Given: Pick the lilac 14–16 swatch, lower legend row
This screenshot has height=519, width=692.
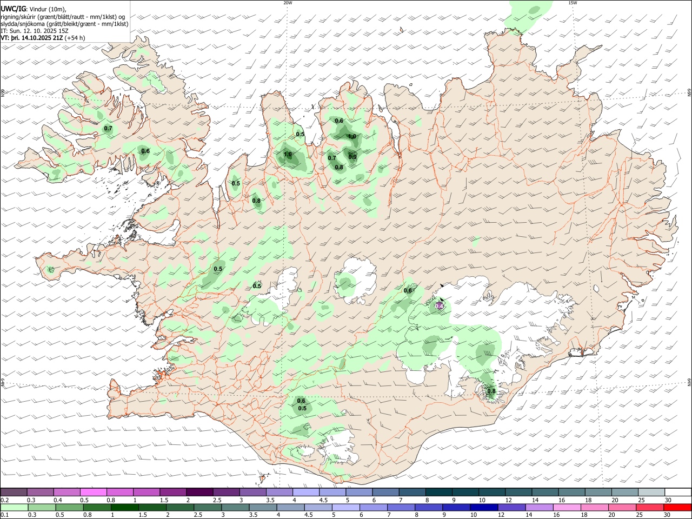Looking at the screenshot, I should (x=539, y=507).
